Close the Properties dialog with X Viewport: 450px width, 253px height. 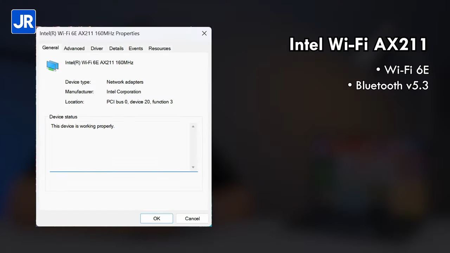[x=204, y=33]
